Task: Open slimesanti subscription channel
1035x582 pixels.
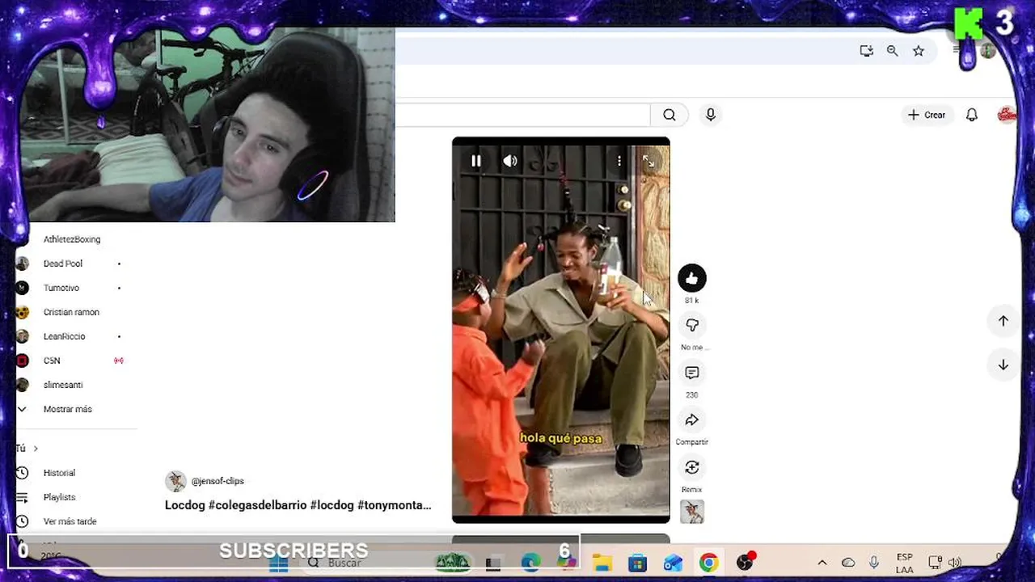Action: 63,385
